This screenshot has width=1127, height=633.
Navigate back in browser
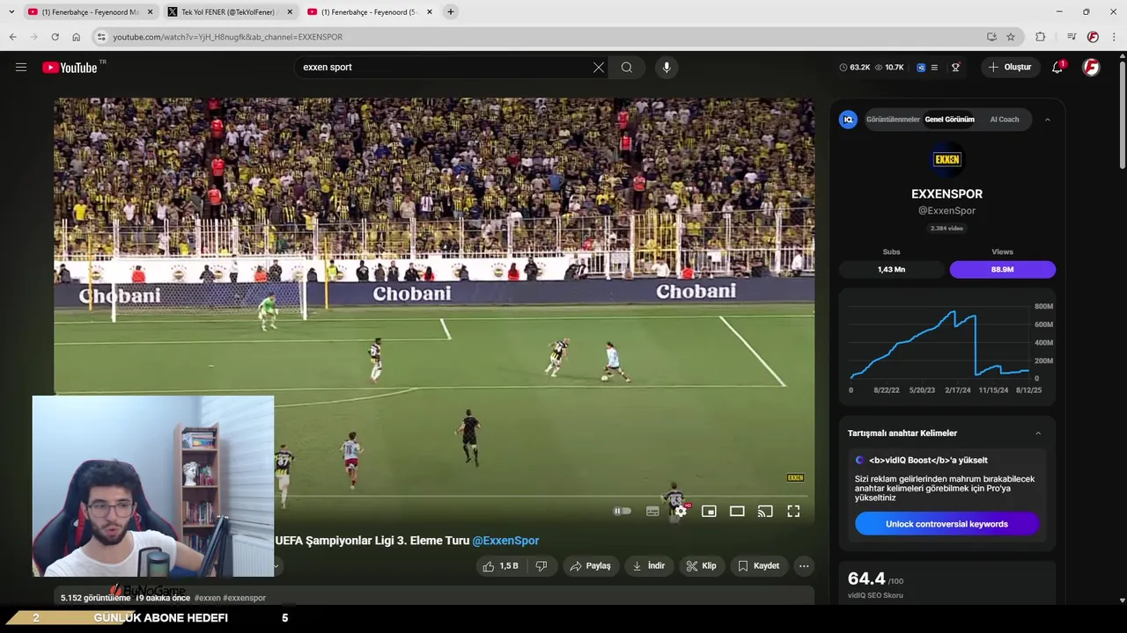coord(12,37)
